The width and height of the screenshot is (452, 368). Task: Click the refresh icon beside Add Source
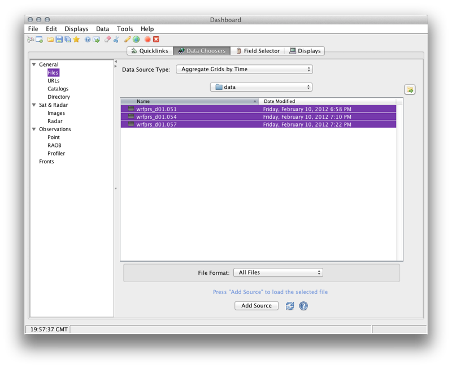tap(290, 306)
